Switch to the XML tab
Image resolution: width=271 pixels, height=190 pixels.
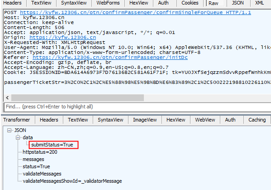[259, 3]
